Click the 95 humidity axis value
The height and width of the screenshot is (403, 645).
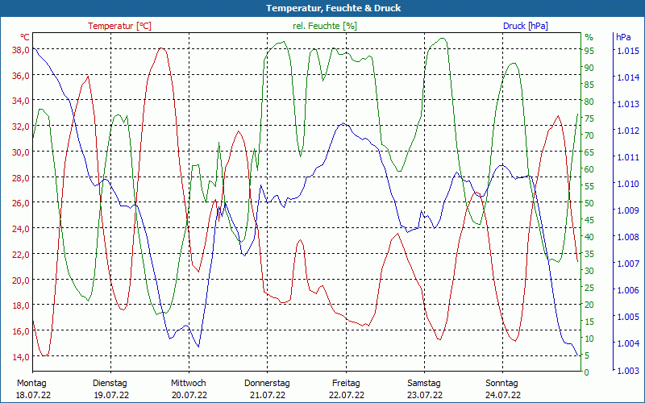point(589,51)
